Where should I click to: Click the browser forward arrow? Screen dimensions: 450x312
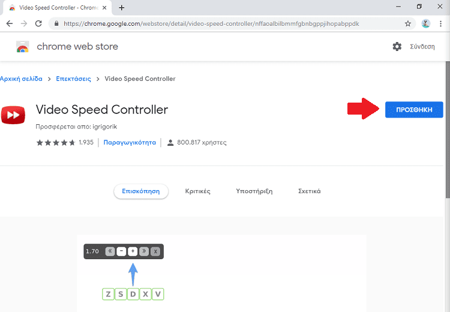pyautogui.click(x=24, y=23)
